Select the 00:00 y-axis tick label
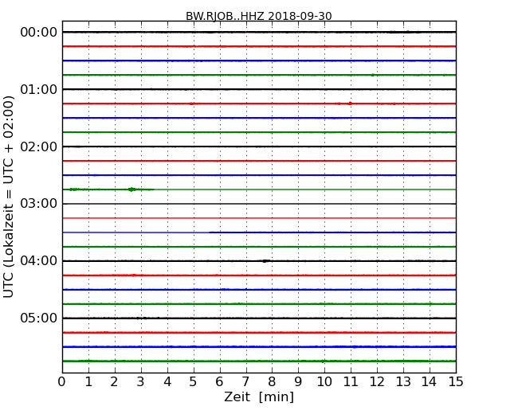Screen dimensions: 518x414 (x=39, y=33)
